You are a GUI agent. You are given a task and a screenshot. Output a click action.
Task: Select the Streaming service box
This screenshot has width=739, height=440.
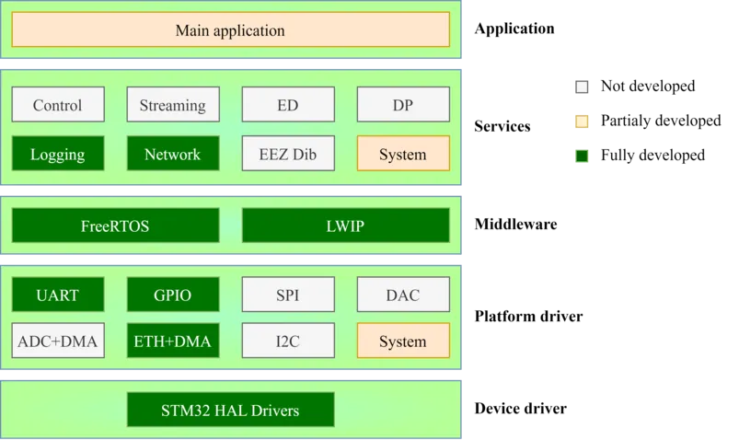point(173,104)
